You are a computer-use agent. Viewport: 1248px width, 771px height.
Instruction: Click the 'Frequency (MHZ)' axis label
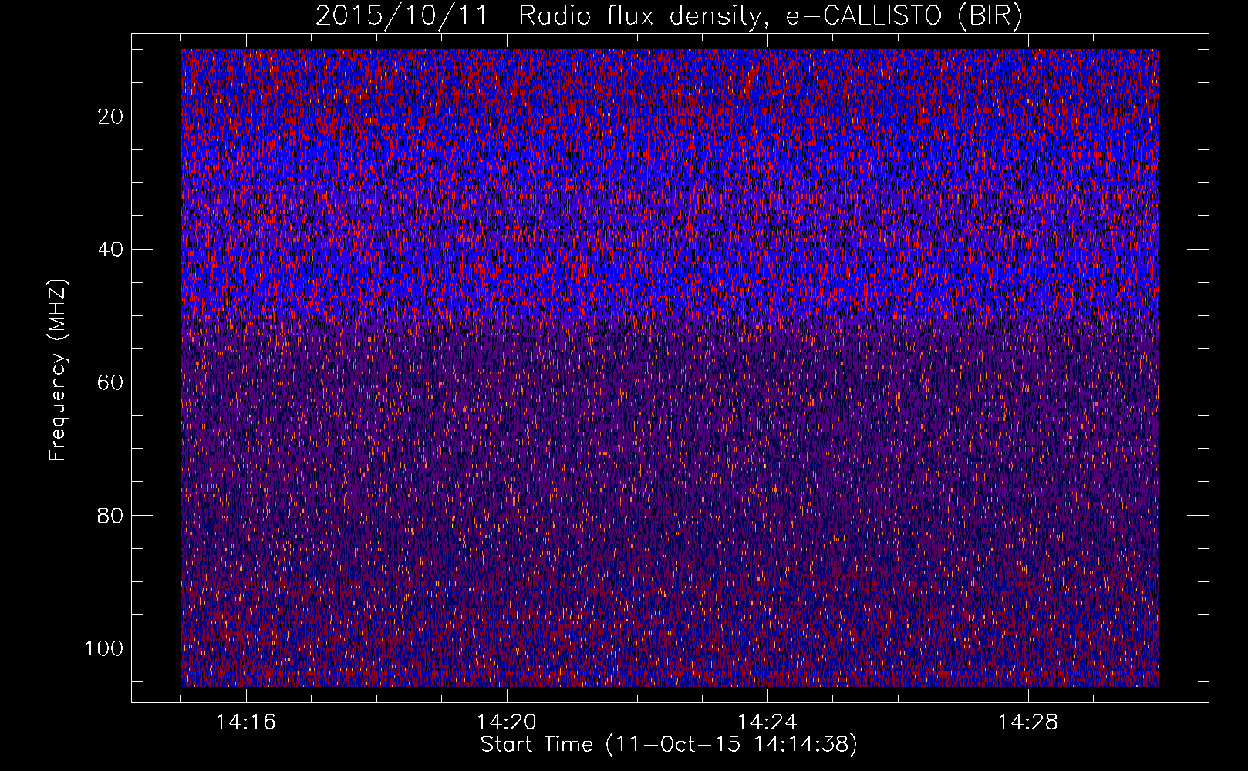pyautogui.click(x=58, y=370)
